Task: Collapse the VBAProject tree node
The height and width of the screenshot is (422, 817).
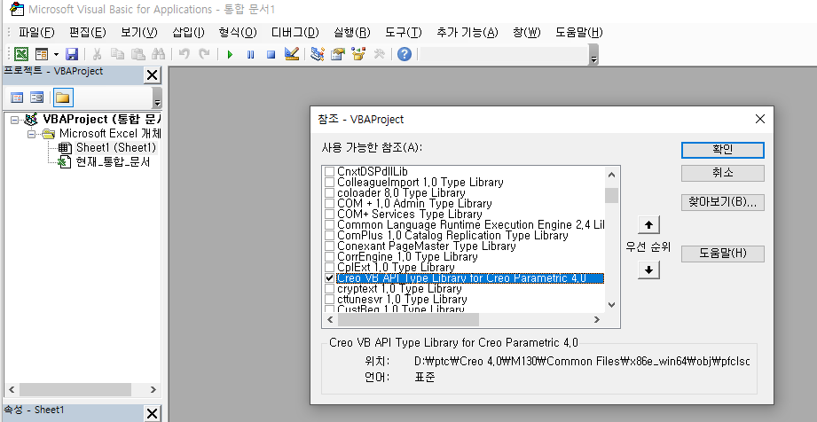Action: tap(14, 120)
